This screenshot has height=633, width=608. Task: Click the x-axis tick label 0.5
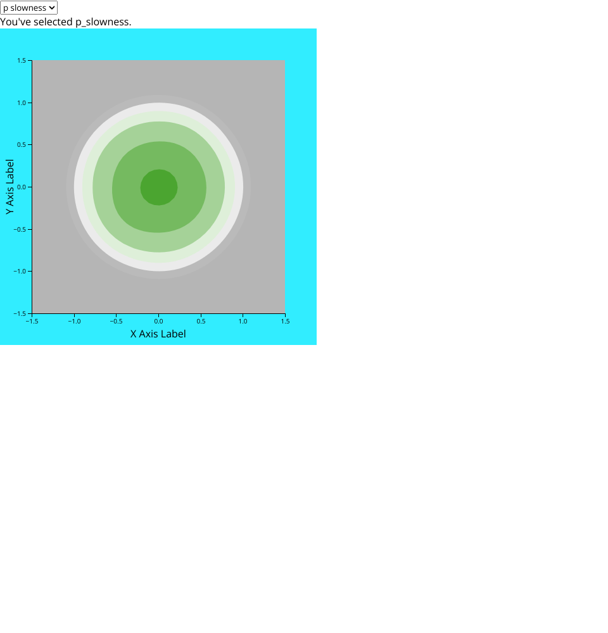pos(201,321)
